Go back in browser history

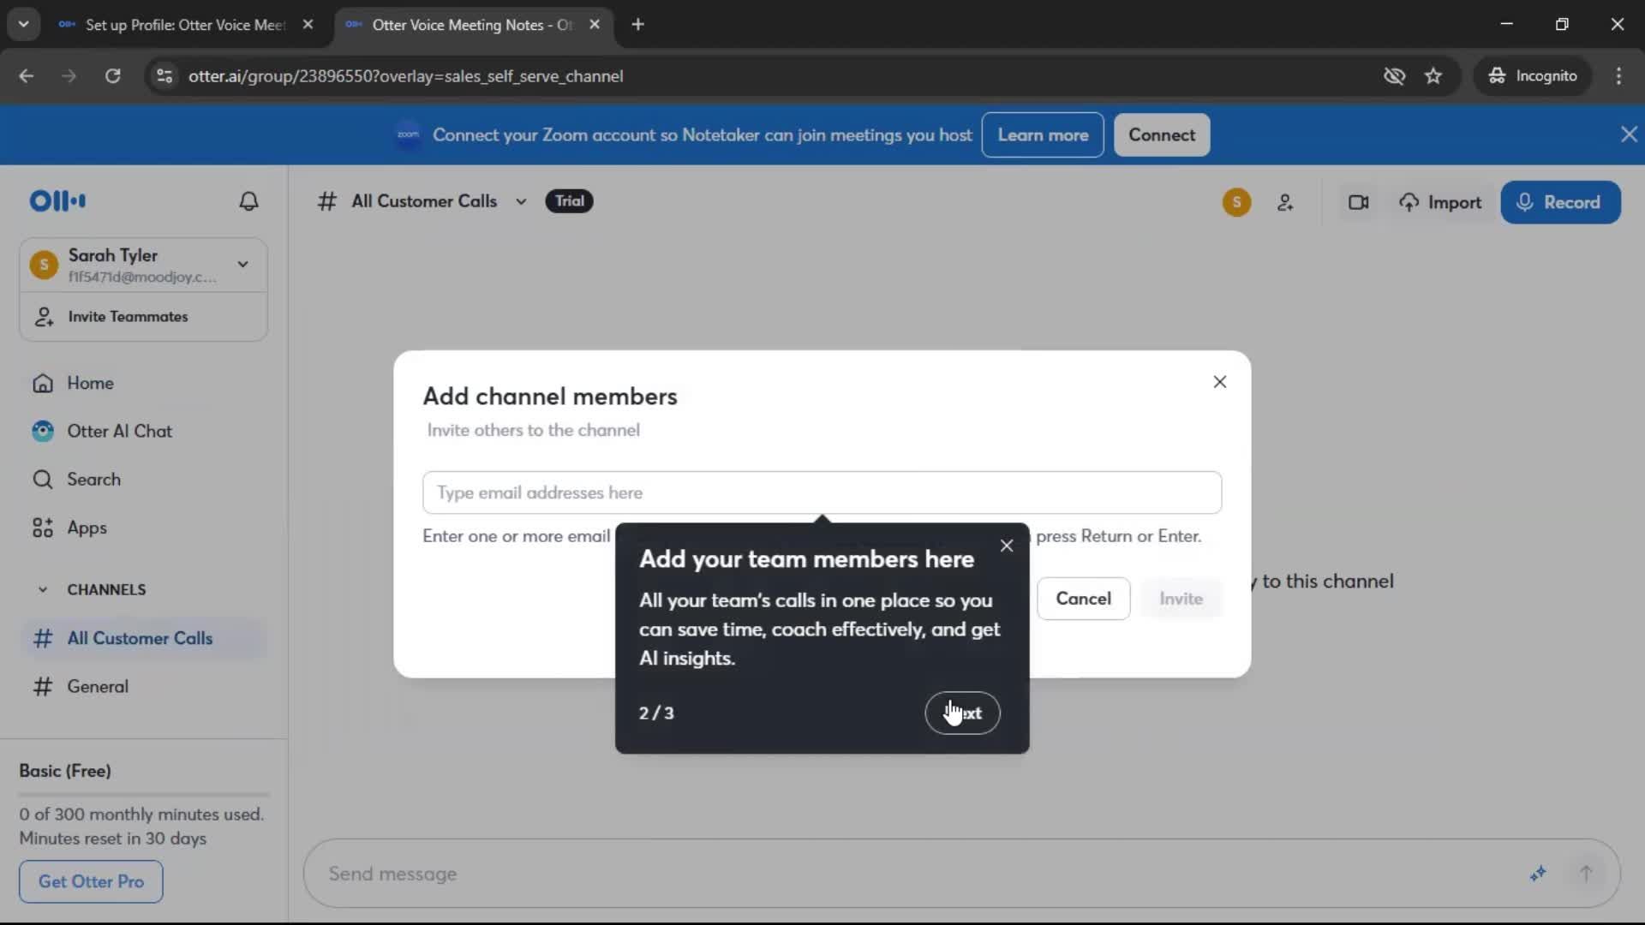coord(27,76)
